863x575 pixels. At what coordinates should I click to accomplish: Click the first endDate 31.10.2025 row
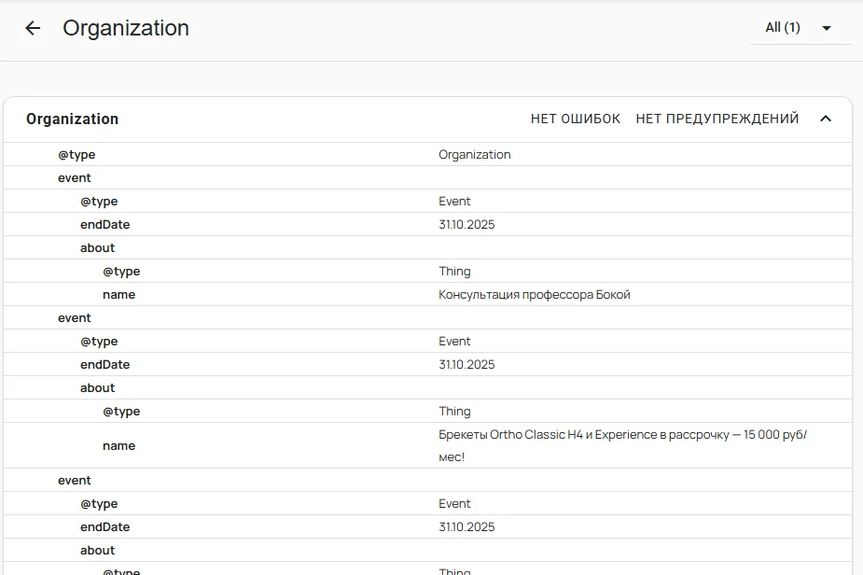427,225
